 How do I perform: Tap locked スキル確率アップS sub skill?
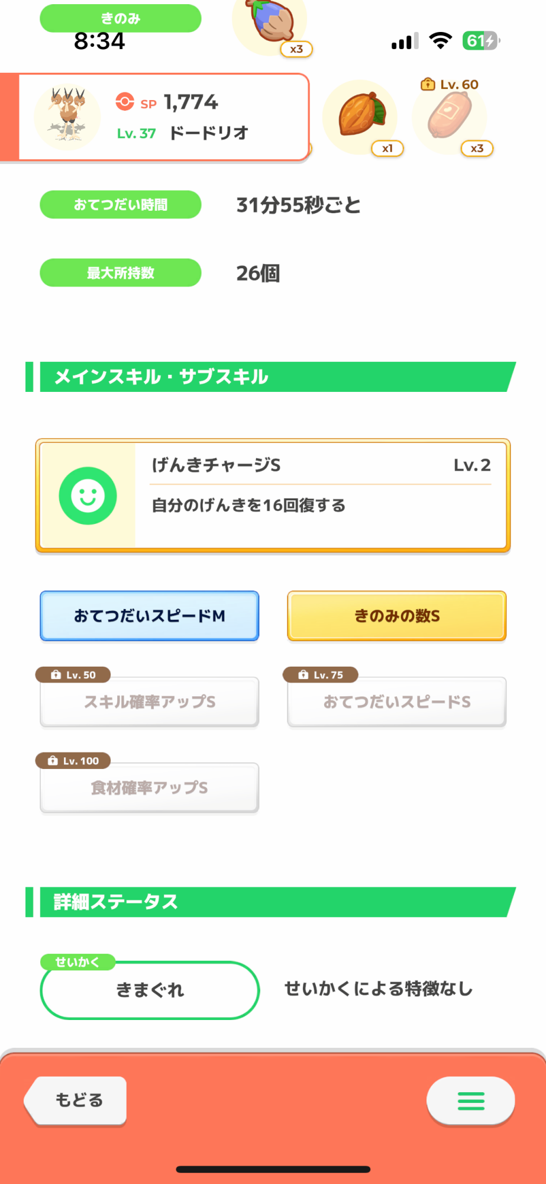point(149,702)
